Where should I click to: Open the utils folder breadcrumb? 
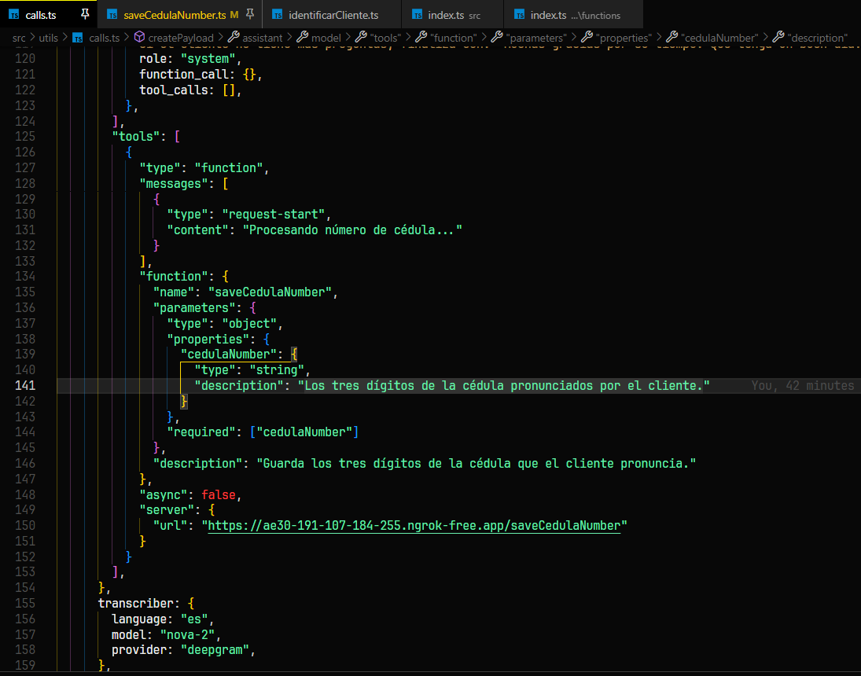(48, 38)
